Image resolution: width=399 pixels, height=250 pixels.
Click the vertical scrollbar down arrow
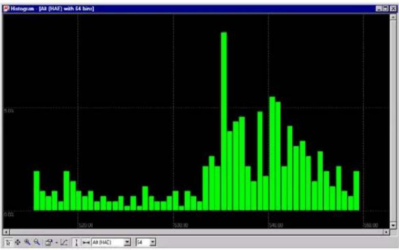point(393,225)
